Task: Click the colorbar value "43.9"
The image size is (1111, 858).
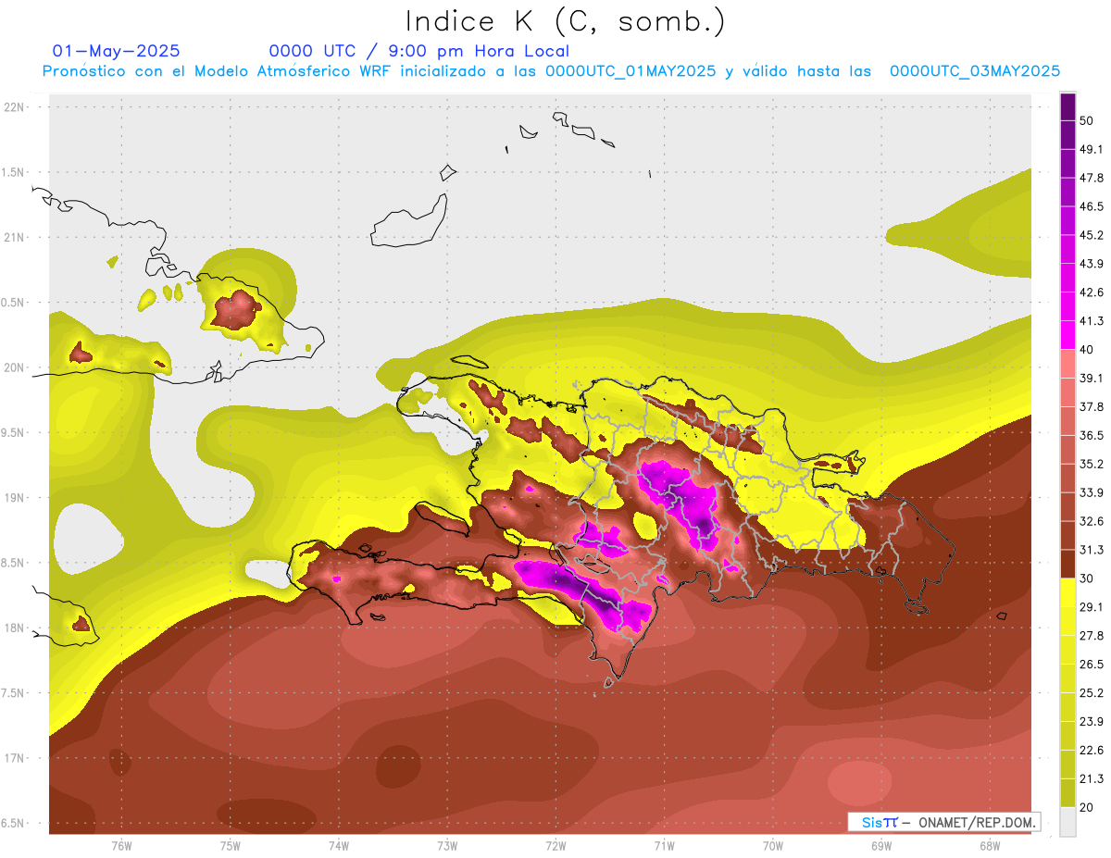Action: click(x=1091, y=264)
